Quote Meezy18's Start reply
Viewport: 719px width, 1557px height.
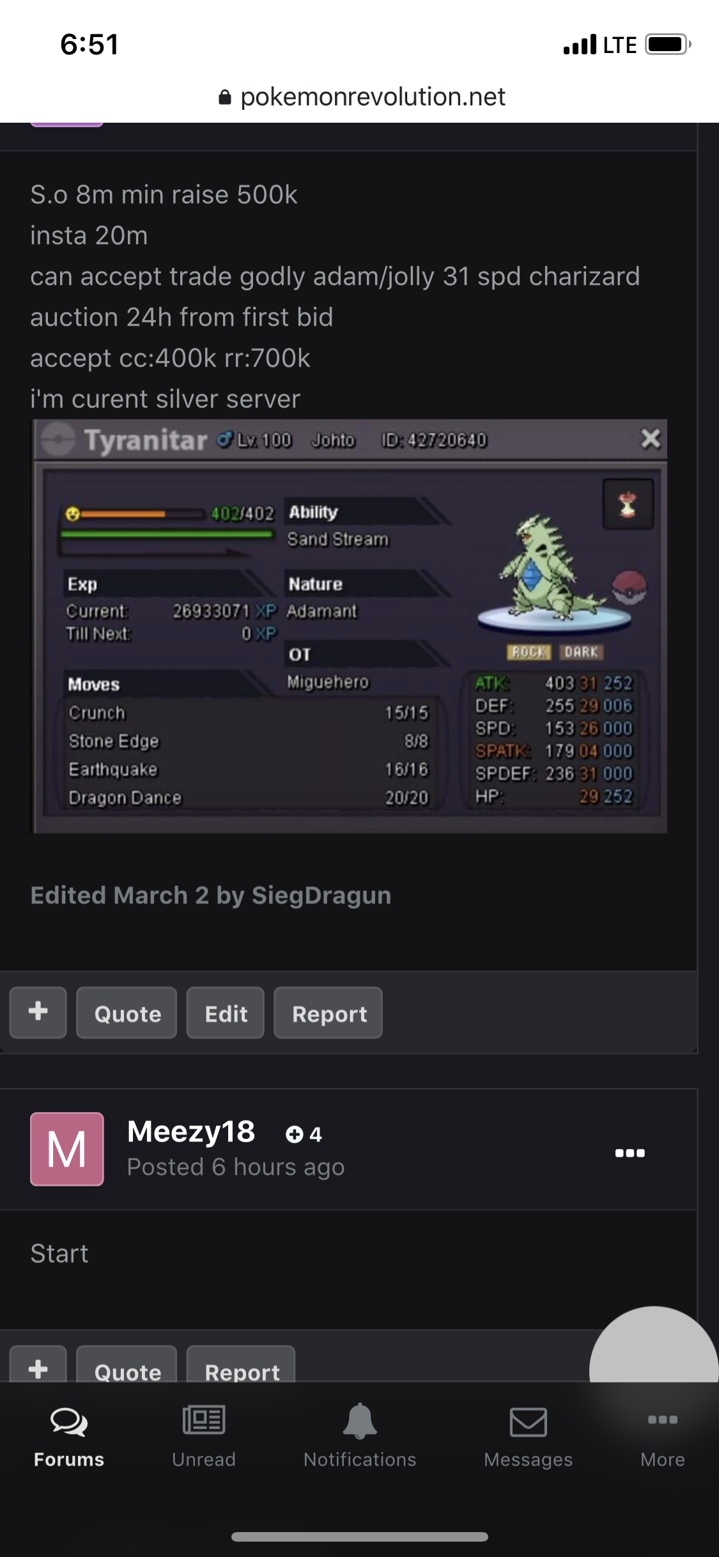pos(127,1366)
